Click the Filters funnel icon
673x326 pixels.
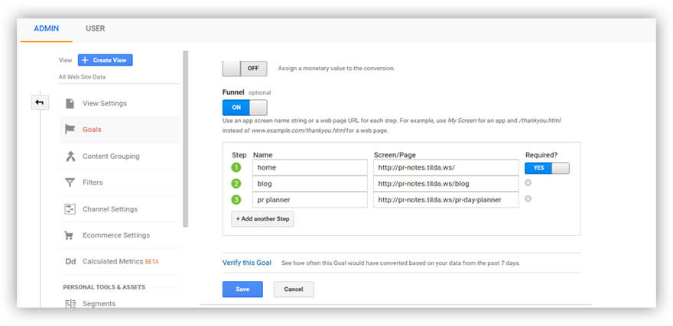click(x=70, y=182)
